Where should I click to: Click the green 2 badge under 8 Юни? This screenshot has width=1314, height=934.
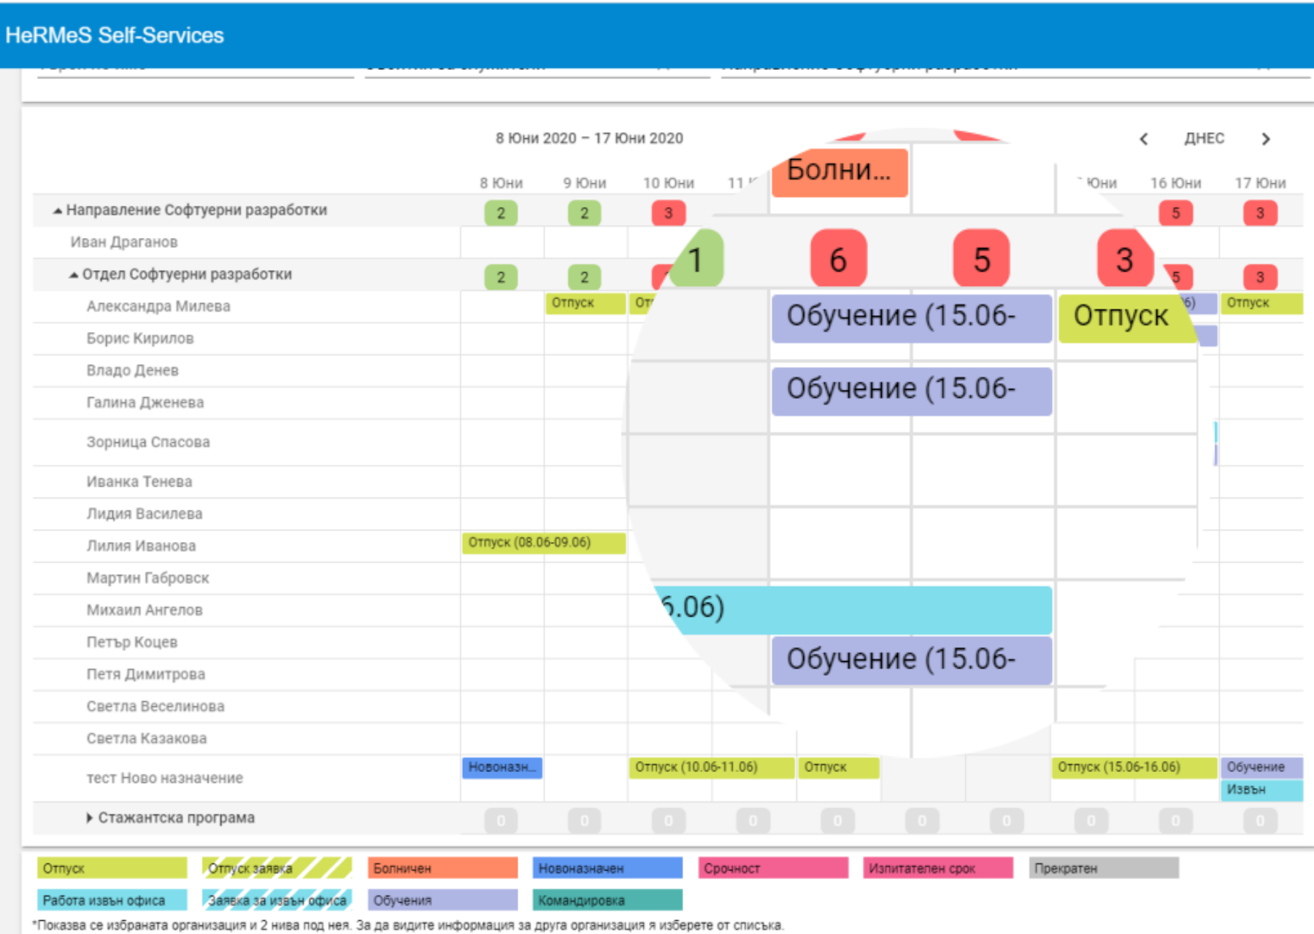click(501, 213)
